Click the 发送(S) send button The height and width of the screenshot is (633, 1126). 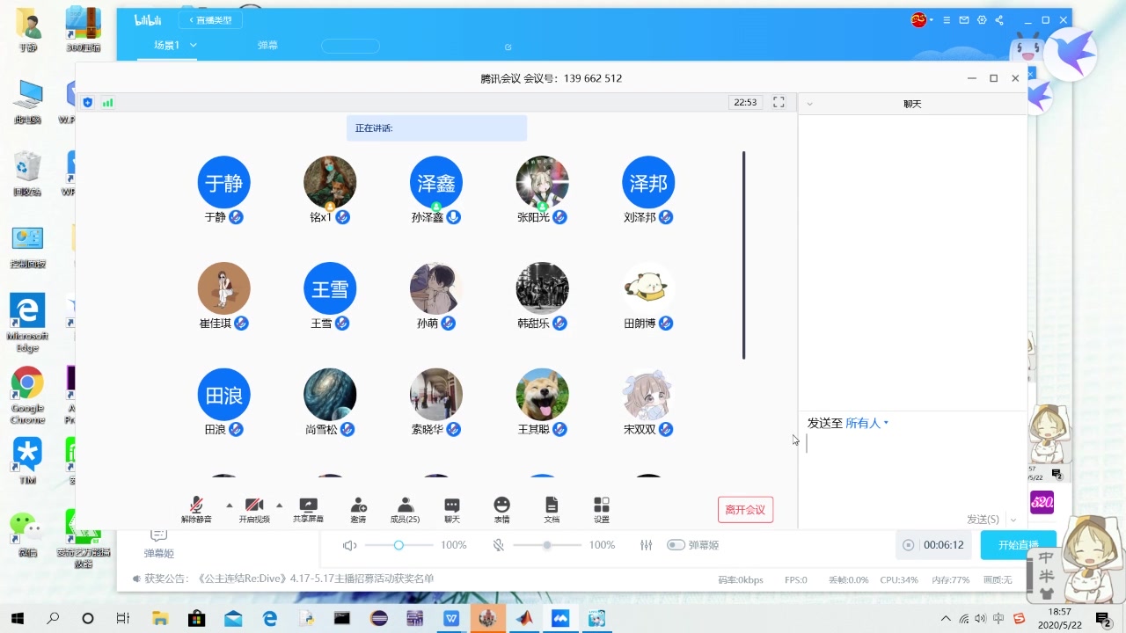(x=983, y=520)
